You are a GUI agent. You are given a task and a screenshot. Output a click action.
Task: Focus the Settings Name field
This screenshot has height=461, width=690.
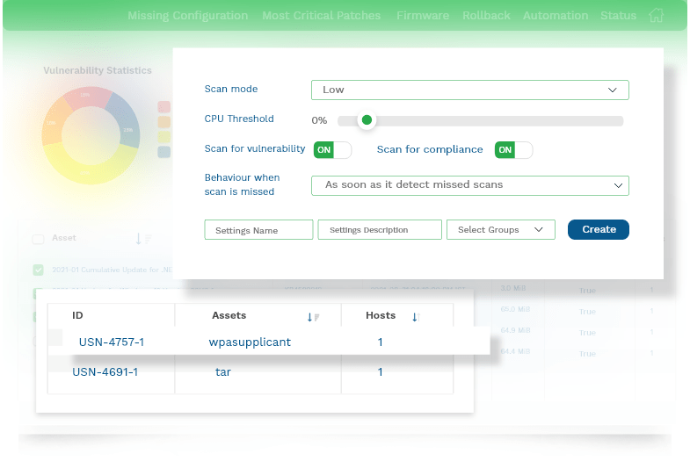[x=258, y=230]
